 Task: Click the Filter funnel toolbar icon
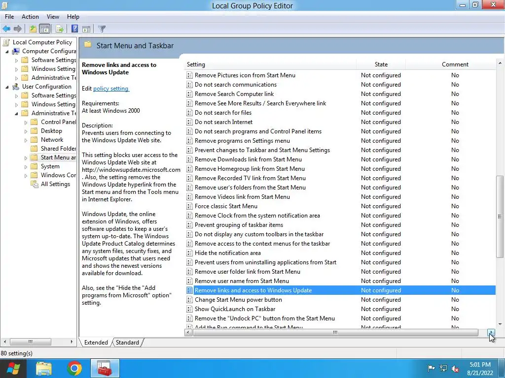click(102, 29)
